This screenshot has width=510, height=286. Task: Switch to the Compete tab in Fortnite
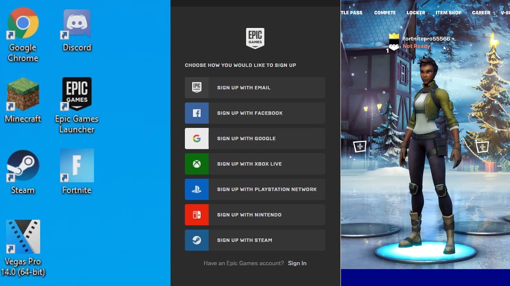click(385, 13)
